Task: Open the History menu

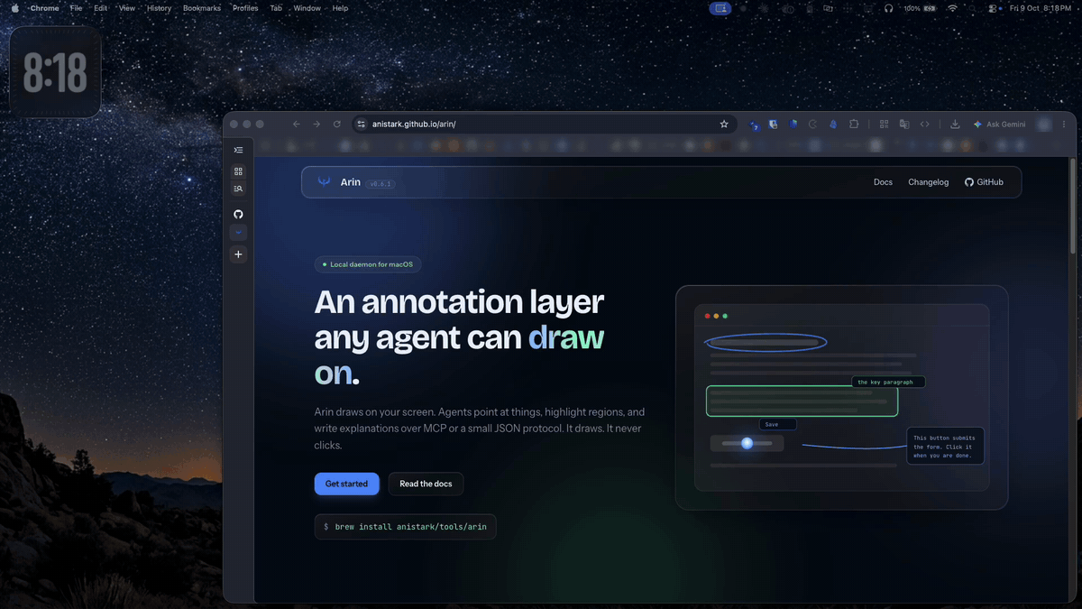Action: [159, 8]
